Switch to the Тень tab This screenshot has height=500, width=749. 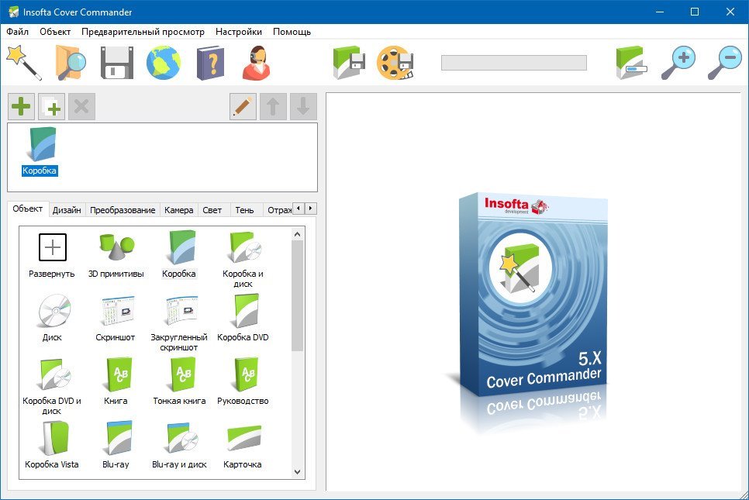pos(244,210)
